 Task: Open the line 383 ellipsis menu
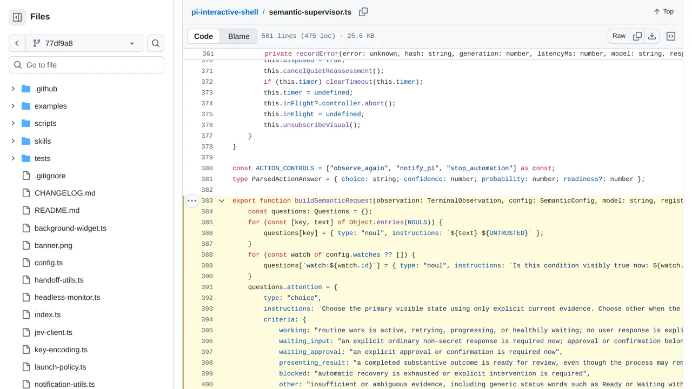pos(192,201)
